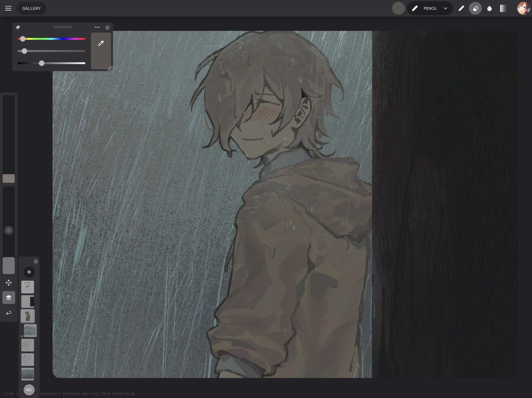Toggle the Layers panel button
532x398 pixels.
click(9, 298)
